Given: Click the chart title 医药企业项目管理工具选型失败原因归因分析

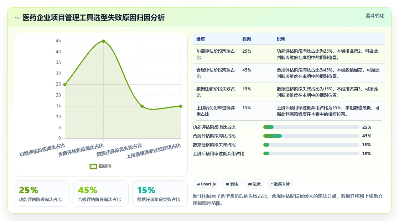Looking at the screenshot, I should pyautogui.click(x=93, y=17).
